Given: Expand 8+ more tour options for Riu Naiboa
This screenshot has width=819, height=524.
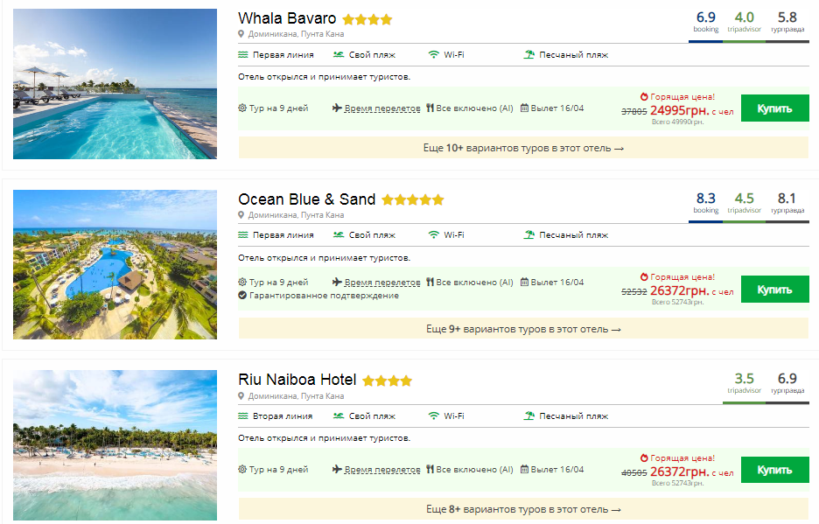Looking at the screenshot, I should pyautogui.click(x=522, y=509).
